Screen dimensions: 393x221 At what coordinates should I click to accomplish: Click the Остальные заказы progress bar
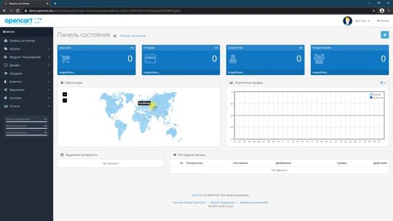tap(26, 135)
